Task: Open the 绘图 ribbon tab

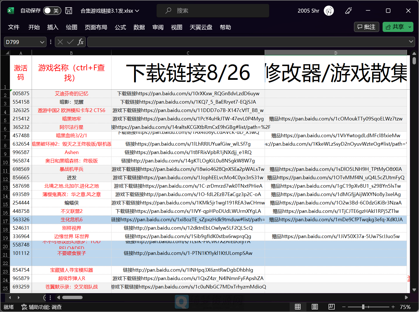Action: pyautogui.click(x=71, y=27)
